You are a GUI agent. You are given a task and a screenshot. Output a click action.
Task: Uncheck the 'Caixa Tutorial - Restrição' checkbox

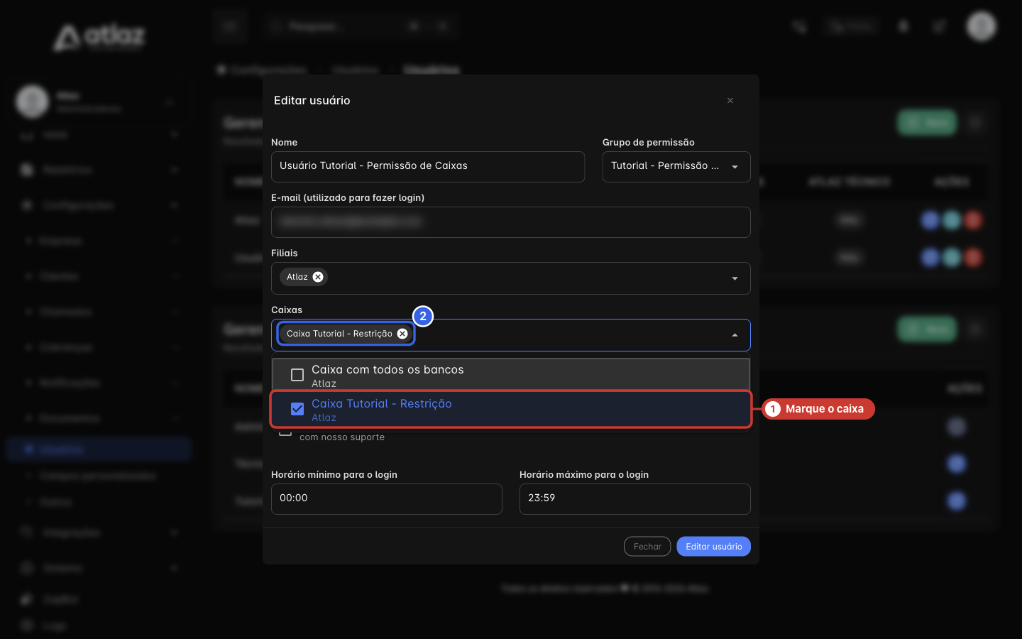[297, 409]
